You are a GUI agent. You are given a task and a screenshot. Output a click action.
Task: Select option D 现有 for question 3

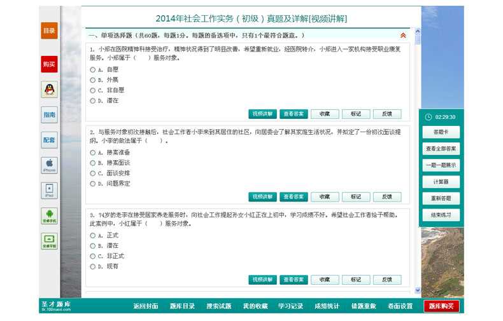coord(93,266)
